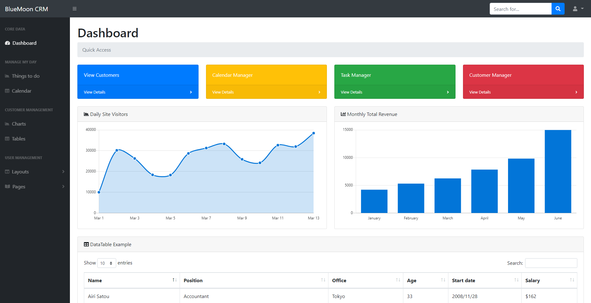
Task: Select the Charts icon in sidebar
Action: tap(7, 124)
